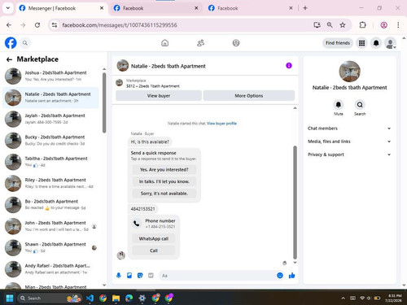Viewport: 407px width, 305px height.
Task: Mute the Natalie conversation
Action: click(x=339, y=104)
